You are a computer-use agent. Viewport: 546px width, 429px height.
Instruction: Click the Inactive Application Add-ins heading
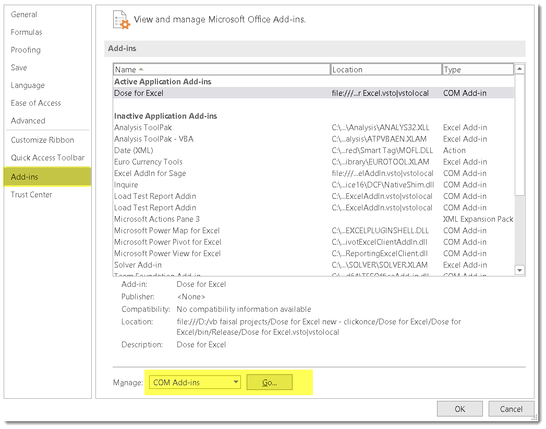165,116
